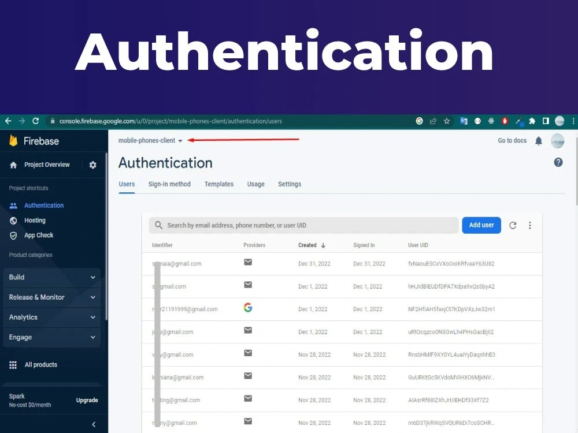The image size is (578, 433).
Task: Open the Usage tab
Action: coord(256,184)
